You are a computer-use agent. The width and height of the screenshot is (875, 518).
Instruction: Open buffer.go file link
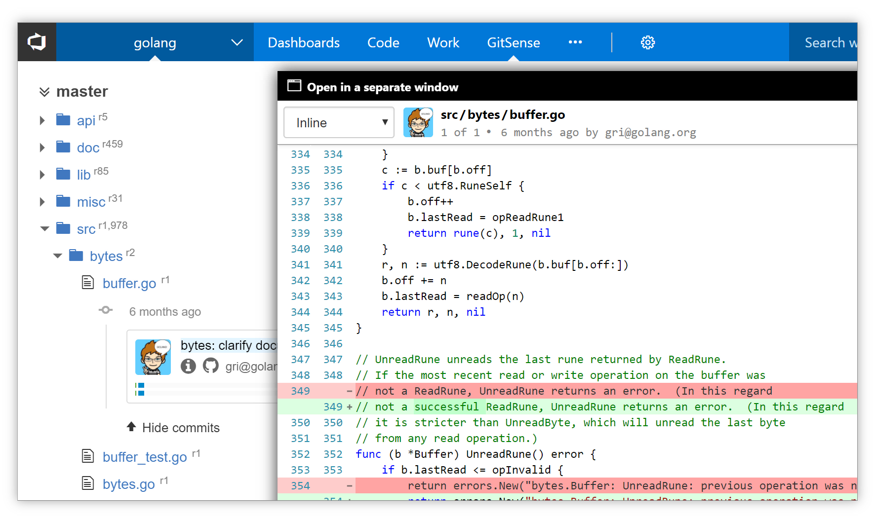(129, 283)
